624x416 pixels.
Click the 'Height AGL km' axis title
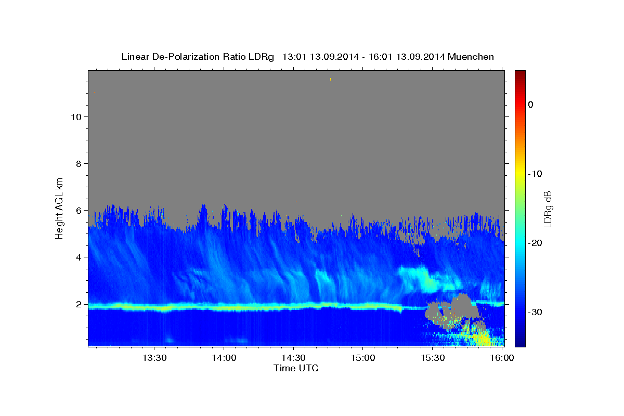60,207
